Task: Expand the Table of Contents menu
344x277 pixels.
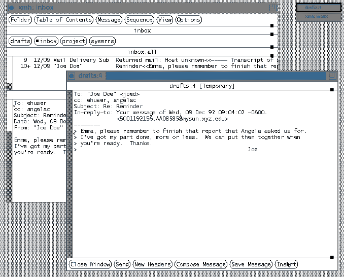Action: pyautogui.click(x=64, y=20)
